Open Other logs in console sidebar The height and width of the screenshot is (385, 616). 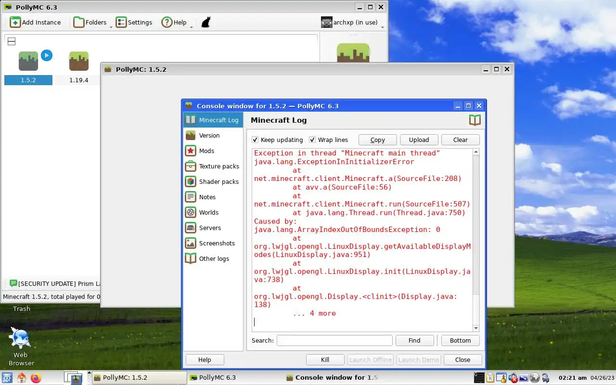click(x=213, y=258)
